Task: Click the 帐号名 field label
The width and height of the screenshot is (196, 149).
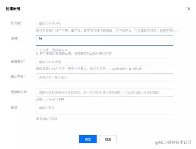Action: 16,23
